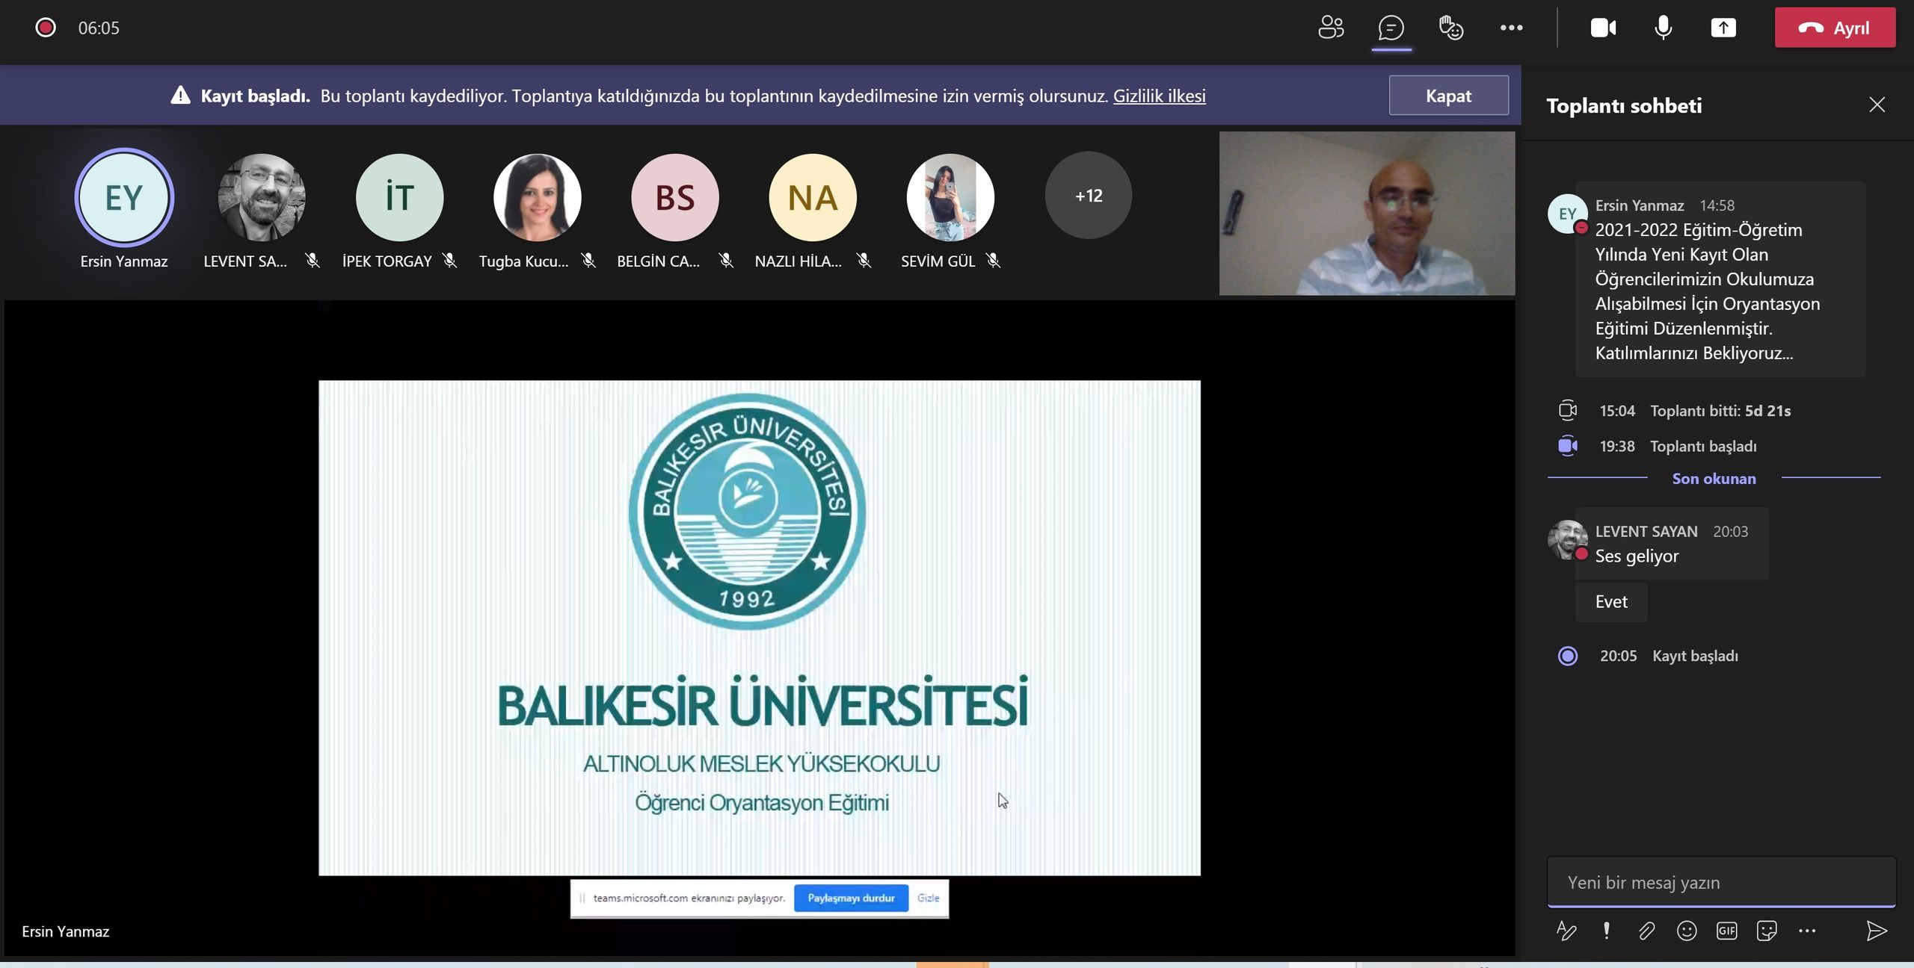Dismiss the banner with Kapat button

[x=1448, y=96]
